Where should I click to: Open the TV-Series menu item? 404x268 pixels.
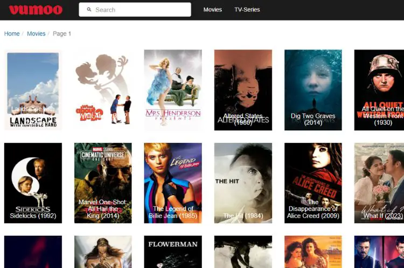[247, 10]
